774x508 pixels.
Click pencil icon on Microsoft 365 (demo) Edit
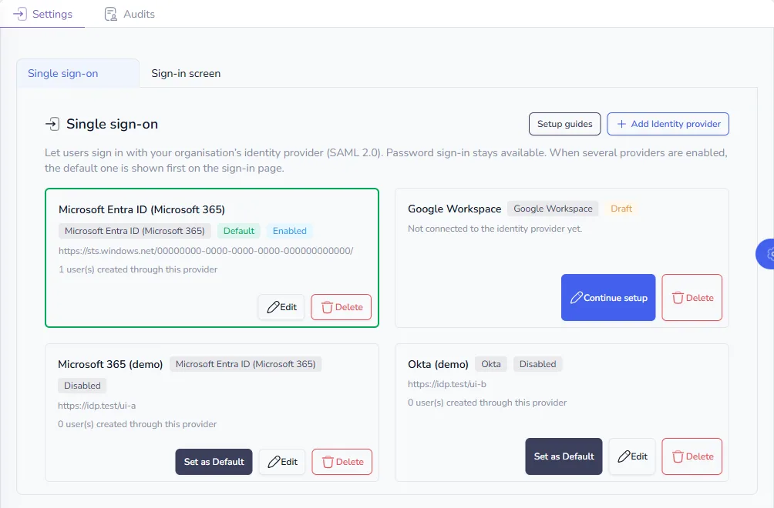click(274, 462)
